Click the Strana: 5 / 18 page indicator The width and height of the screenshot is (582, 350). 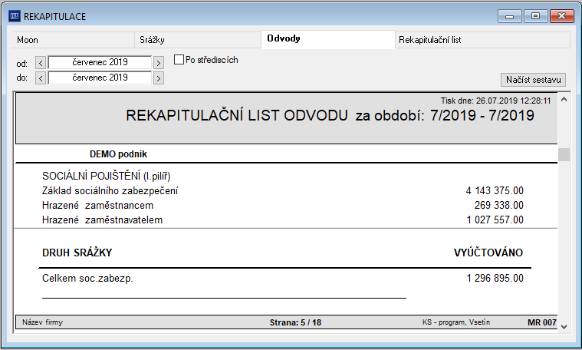[x=295, y=322]
